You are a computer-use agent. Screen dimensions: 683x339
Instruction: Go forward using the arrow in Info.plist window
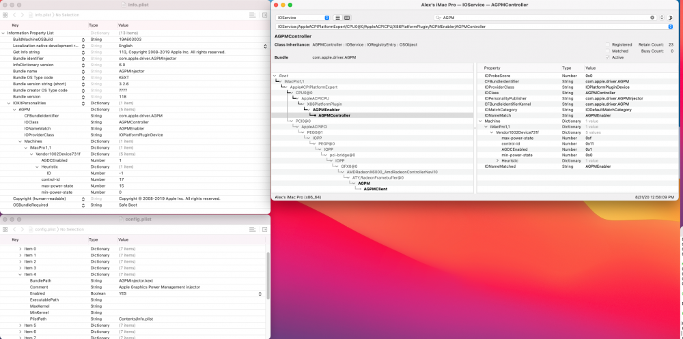(x=22, y=15)
